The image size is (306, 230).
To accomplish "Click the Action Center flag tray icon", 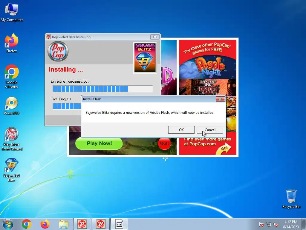I will (261, 224).
